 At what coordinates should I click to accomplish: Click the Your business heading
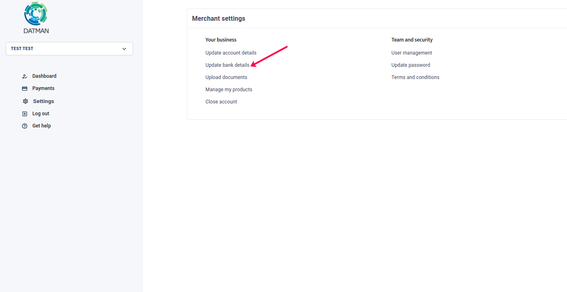[x=221, y=40]
